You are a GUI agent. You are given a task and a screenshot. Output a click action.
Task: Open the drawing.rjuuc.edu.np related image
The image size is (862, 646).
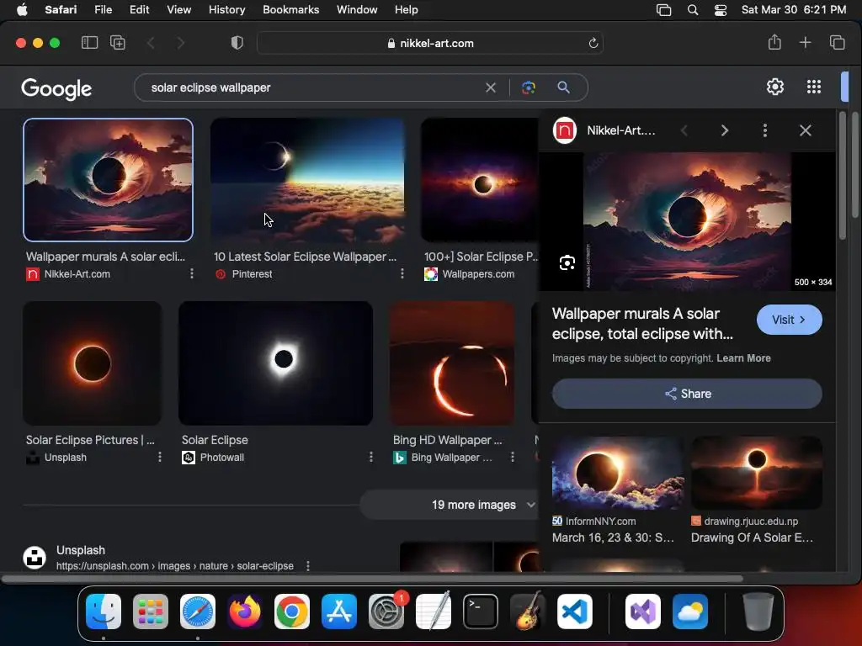(x=757, y=473)
